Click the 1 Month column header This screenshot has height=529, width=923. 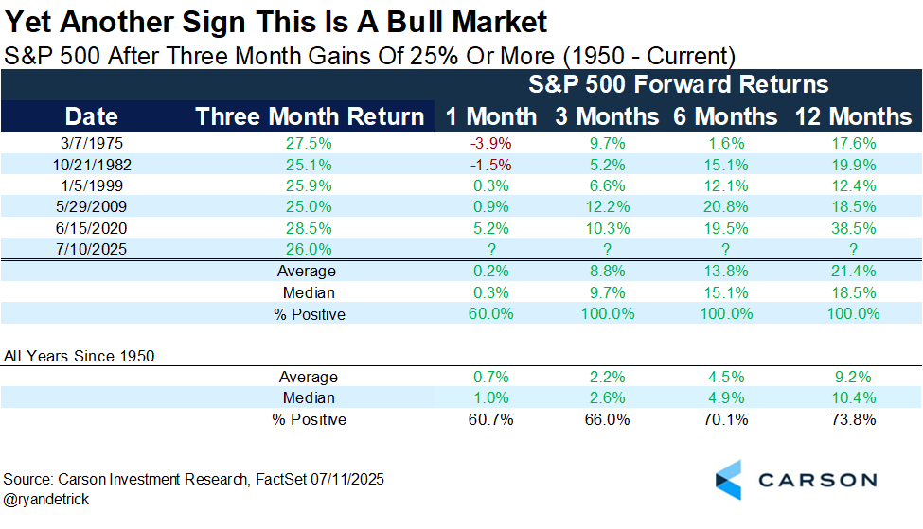[490, 116]
